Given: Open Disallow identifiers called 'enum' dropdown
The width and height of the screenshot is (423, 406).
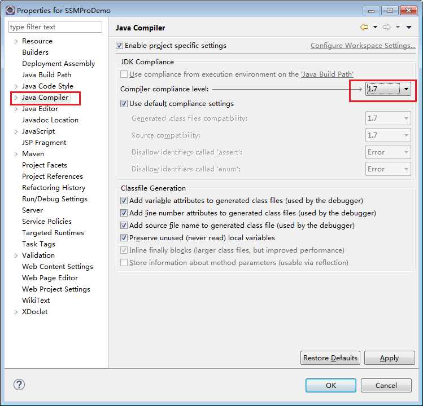Looking at the screenshot, I should coord(388,169).
